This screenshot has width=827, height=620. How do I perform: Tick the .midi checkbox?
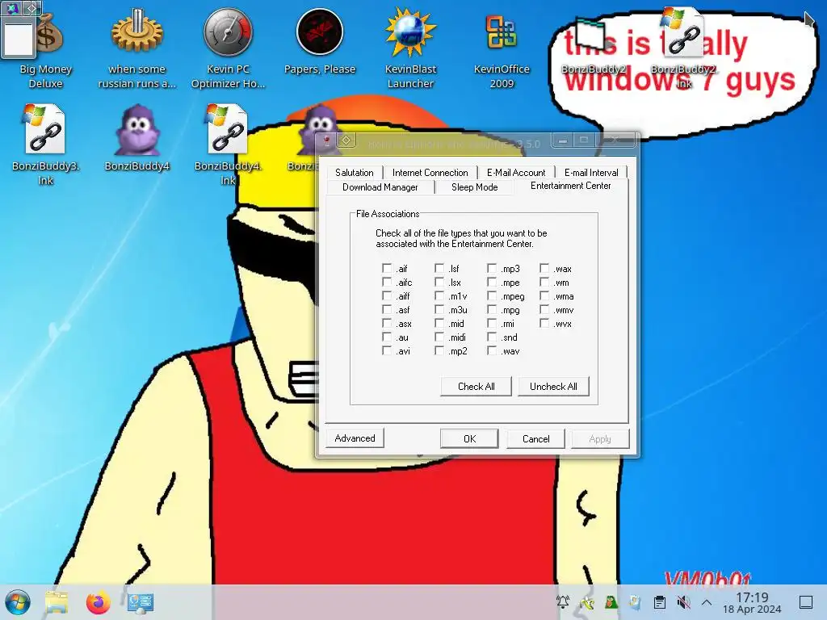[x=439, y=337]
